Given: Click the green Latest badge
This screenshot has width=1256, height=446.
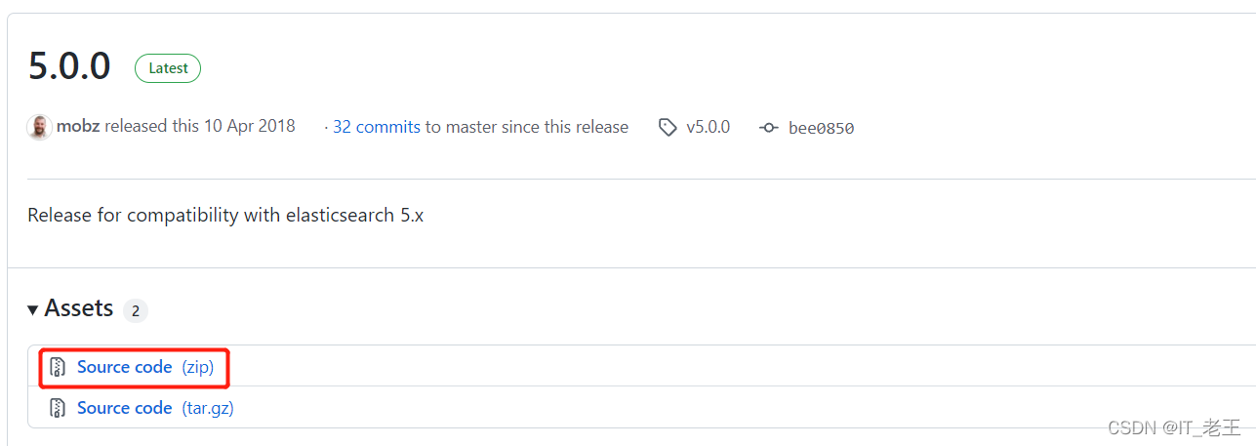Looking at the screenshot, I should pyautogui.click(x=168, y=68).
